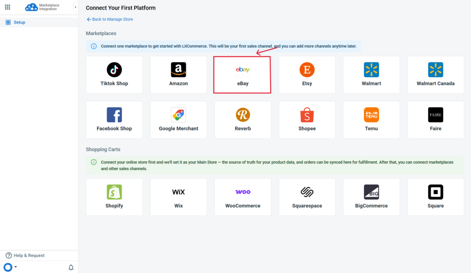
Task: Pick the Walmart marketplace card
Action: (x=371, y=75)
